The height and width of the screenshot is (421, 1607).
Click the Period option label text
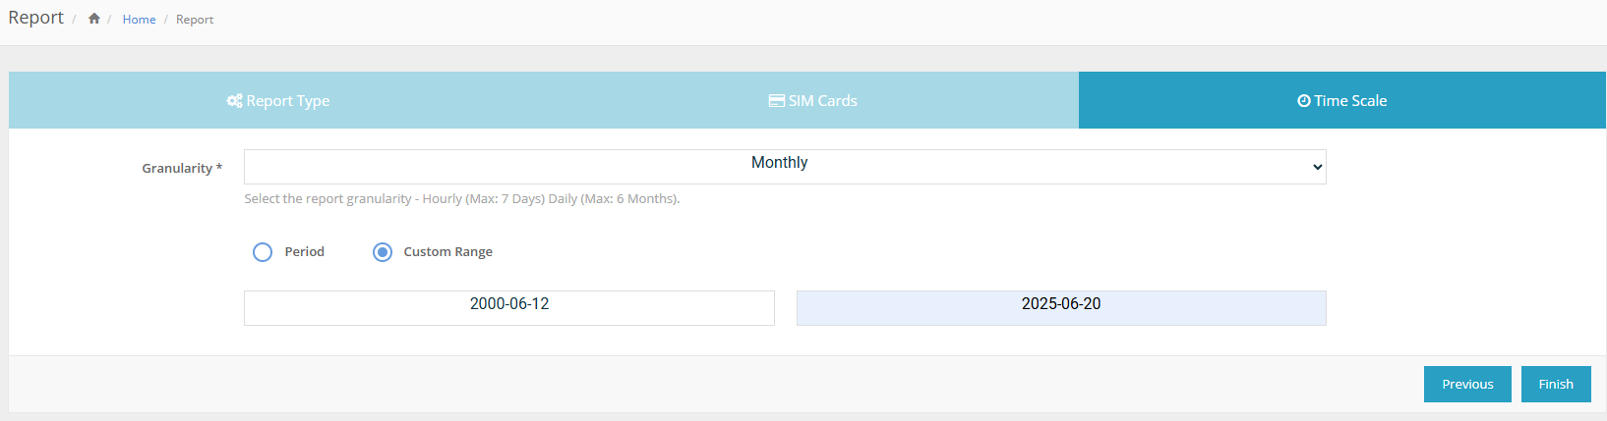tap(305, 252)
